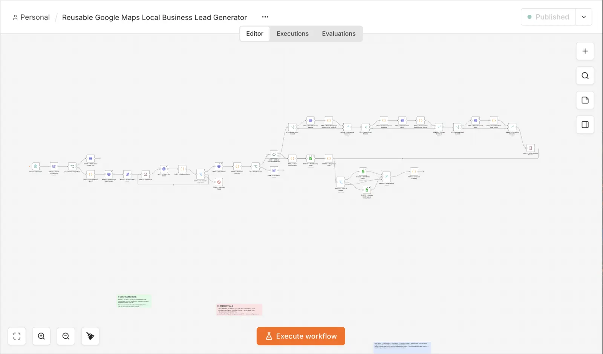Select the SETUP Write Sheet Header Row node
This screenshot has height=354, width=603.
tap(90, 158)
